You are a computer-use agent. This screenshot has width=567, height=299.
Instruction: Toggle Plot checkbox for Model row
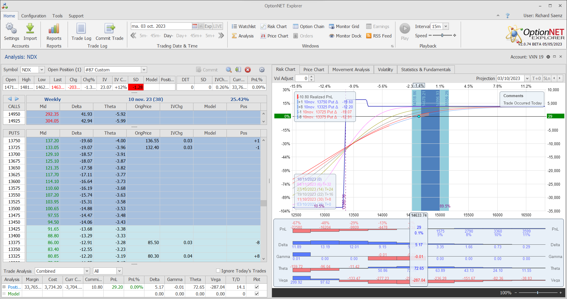(257, 294)
